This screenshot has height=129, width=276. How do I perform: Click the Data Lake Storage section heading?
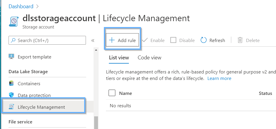[x=28, y=72]
